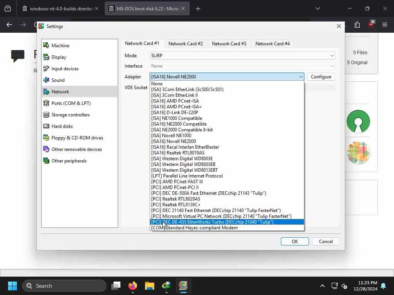Select [ISA16] Novell NE2000 in list
This screenshot has width=394, height=295.
tap(227, 141)
